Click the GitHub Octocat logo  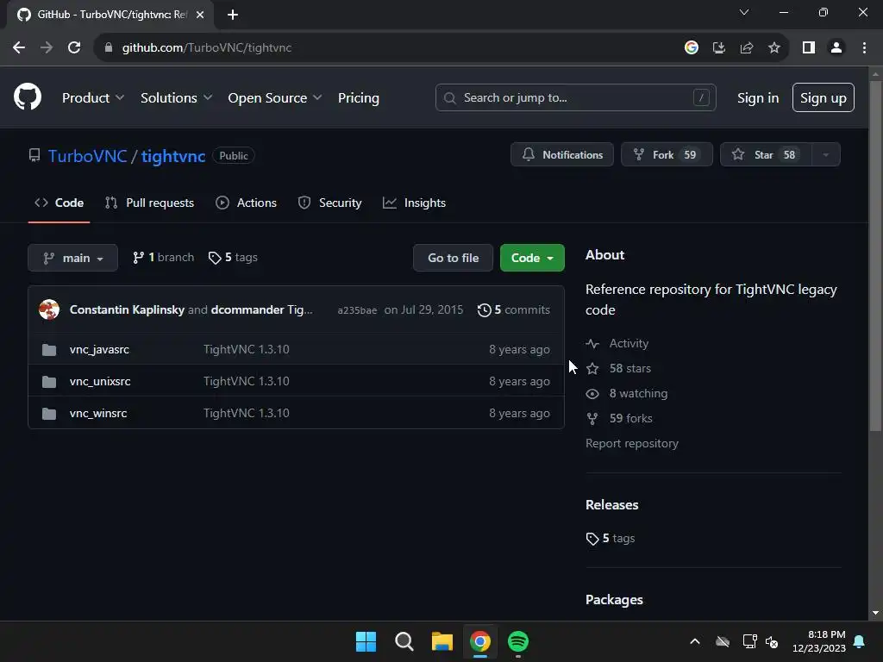[x=28, y=97]
